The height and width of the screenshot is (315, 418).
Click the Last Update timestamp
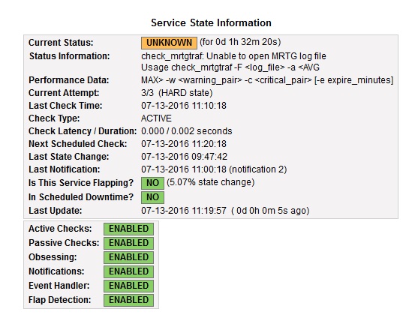pos(184,211)
